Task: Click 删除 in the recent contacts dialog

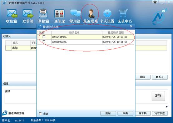Action: click(108, 113)
